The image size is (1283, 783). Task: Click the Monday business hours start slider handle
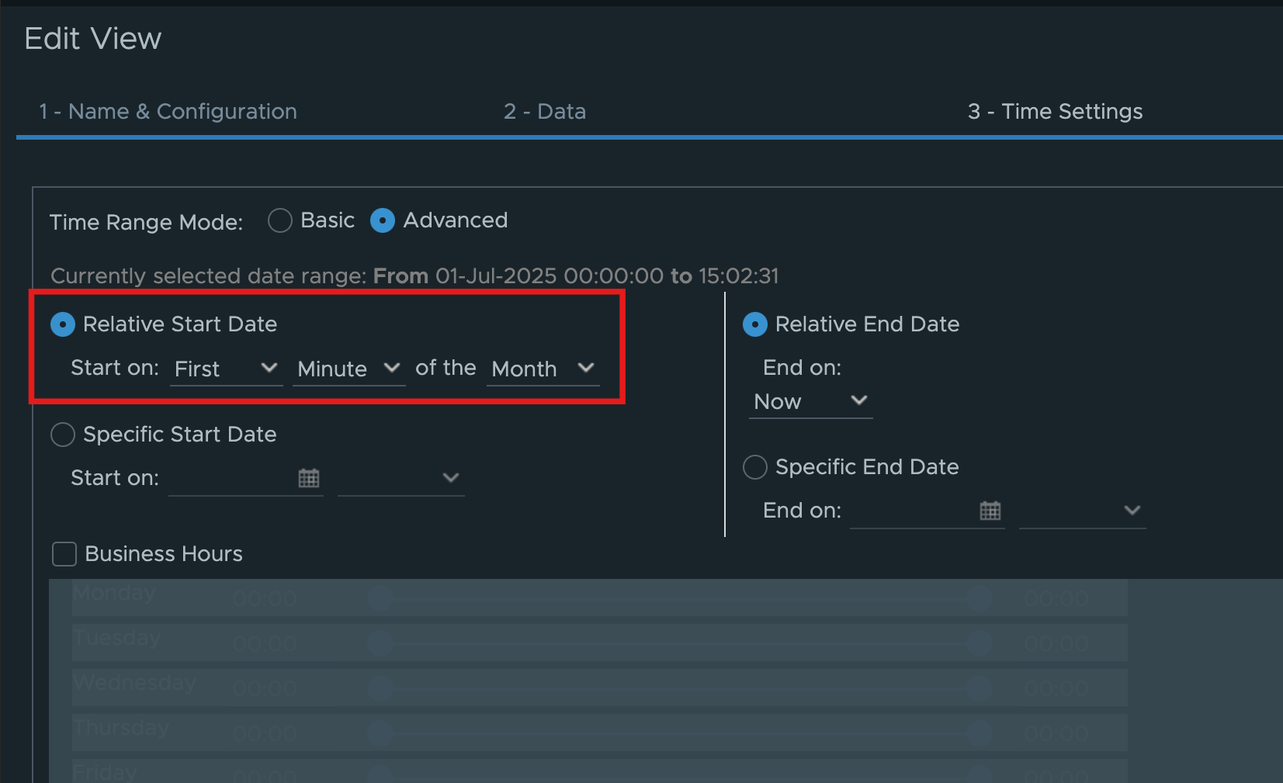(x=380, y=598)
